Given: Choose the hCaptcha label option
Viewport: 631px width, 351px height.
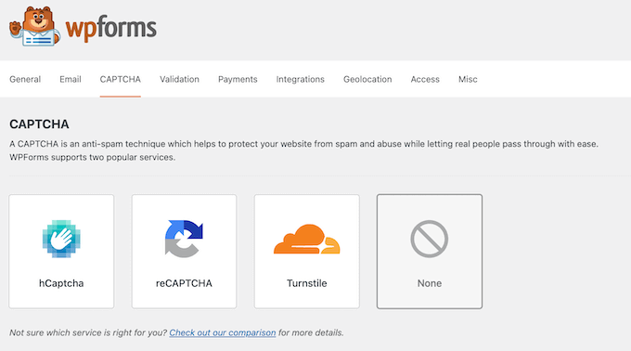Looking at the screenshot, I should coord(61,283).
